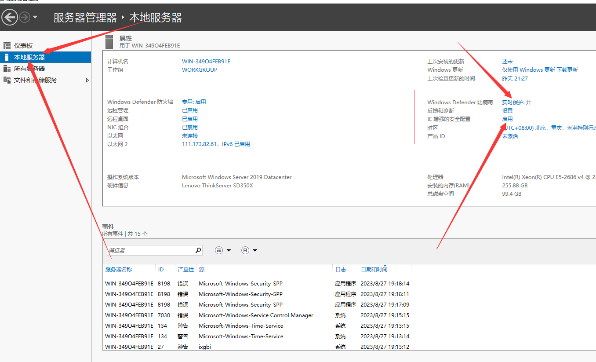Expand the 文件和存储服务 submenu arrow

pos(87,80)
